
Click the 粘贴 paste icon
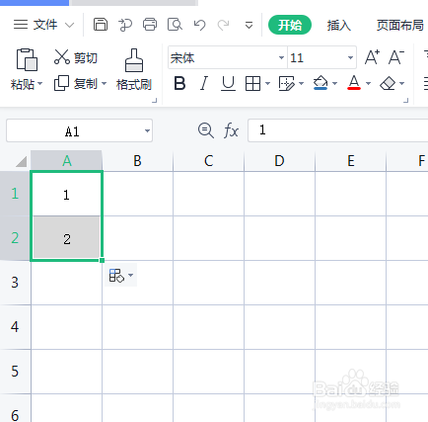click(27, 59)
